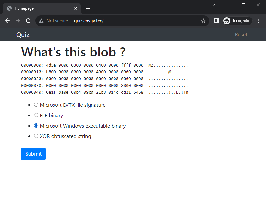Close the Homepage tab
The width and height of the screenshot is (266, 207).
click(76, 8)
